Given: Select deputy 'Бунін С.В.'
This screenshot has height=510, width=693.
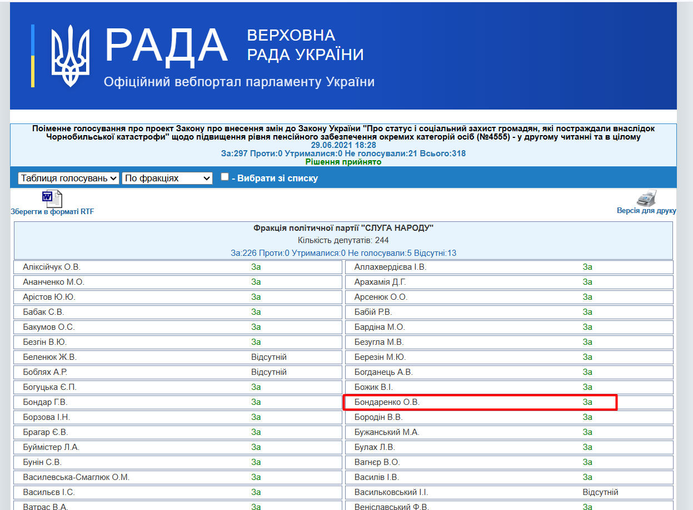Looking at the screenshot, I should (42, 462).
